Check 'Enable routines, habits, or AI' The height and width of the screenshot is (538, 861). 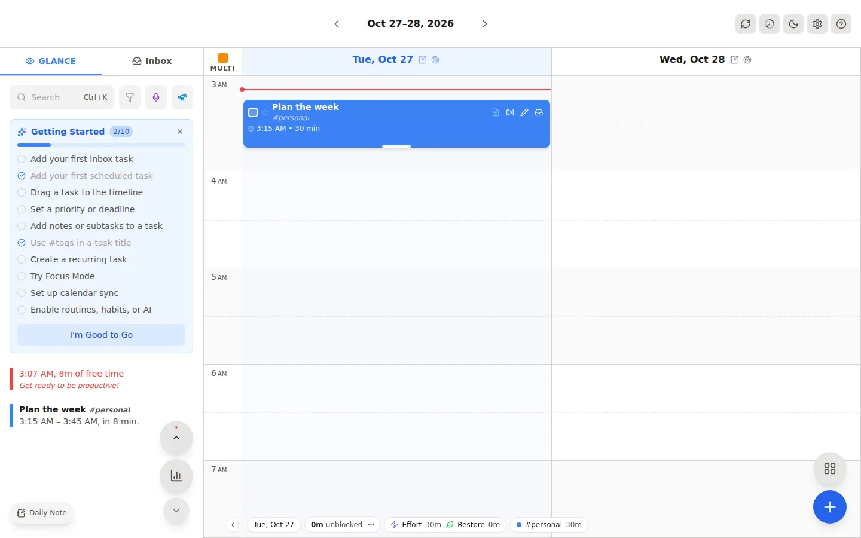22,310
